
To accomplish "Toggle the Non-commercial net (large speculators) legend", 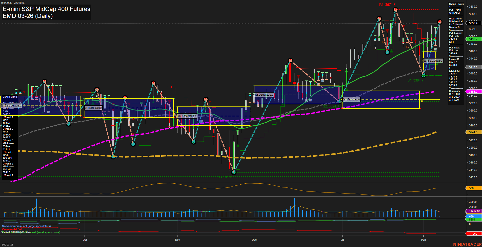I will point(26,226).
